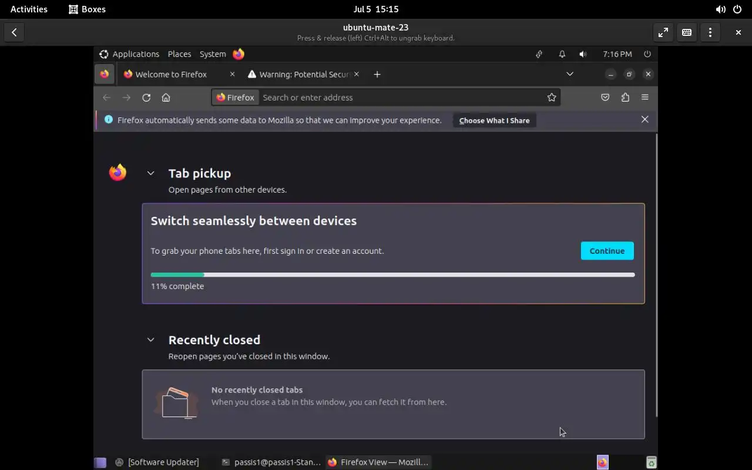Open Jul 5 15:15 calendar clock
Viewport: 752px width, 470px height.
pyautogui.click(x=376, y=9)
